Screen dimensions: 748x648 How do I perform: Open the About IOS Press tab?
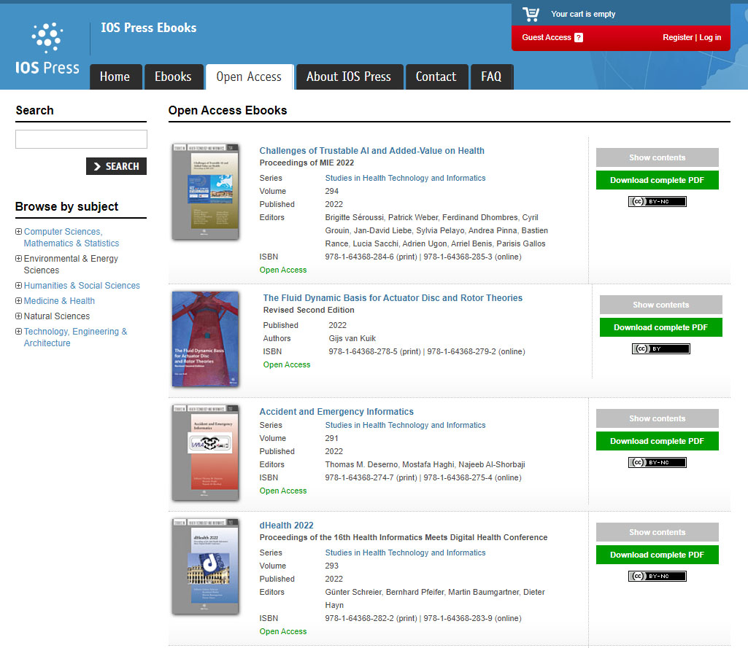(350, 77)
